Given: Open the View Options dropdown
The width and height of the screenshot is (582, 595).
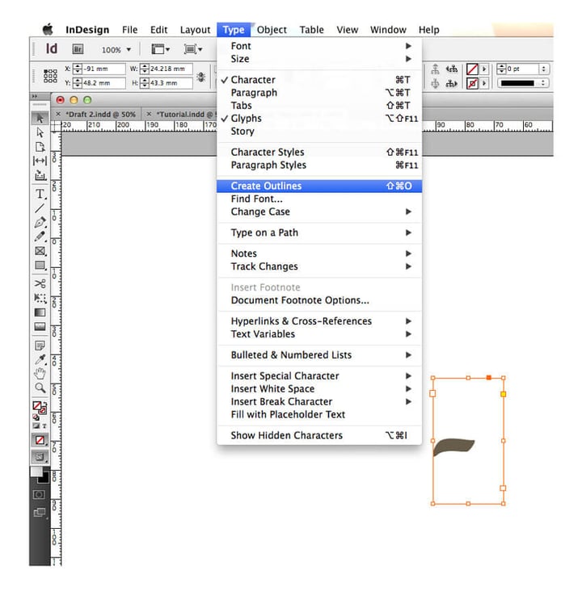Looking at the screenshot, I should point(160,49).
